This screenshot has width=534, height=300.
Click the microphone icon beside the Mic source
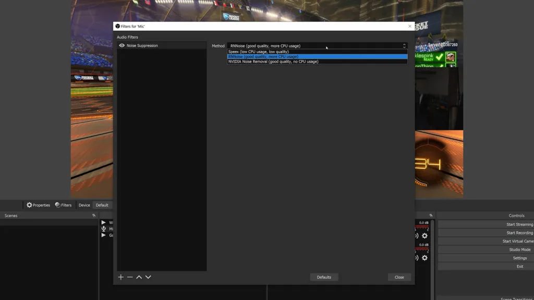point(104,229)
